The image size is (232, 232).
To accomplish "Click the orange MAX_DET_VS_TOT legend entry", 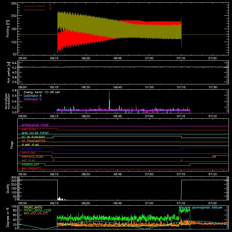I will (36, 213).
